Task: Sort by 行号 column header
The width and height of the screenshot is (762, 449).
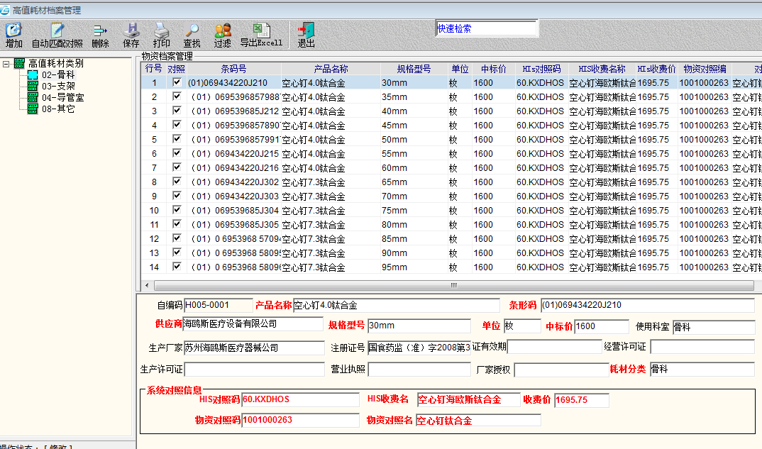Action: [153, 69]
